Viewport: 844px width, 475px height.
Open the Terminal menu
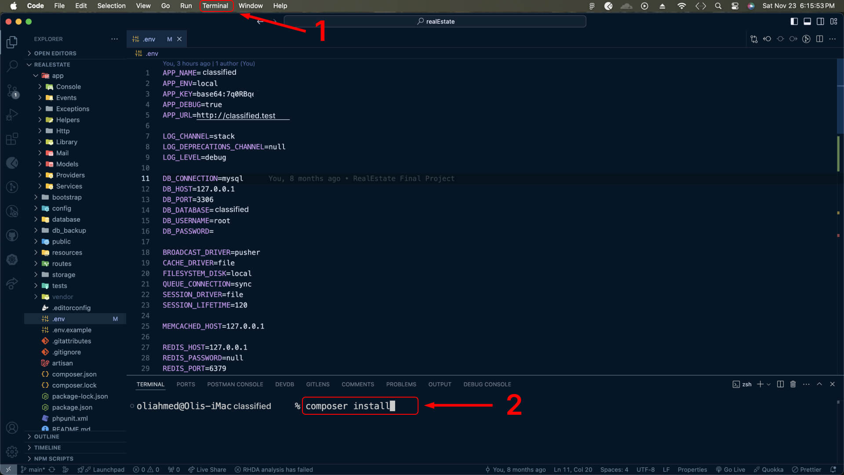[x=215, y=6]
